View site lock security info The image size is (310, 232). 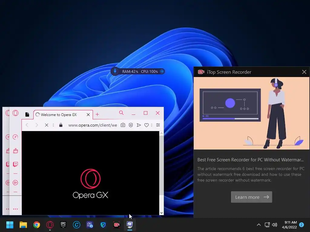[61, 125]
